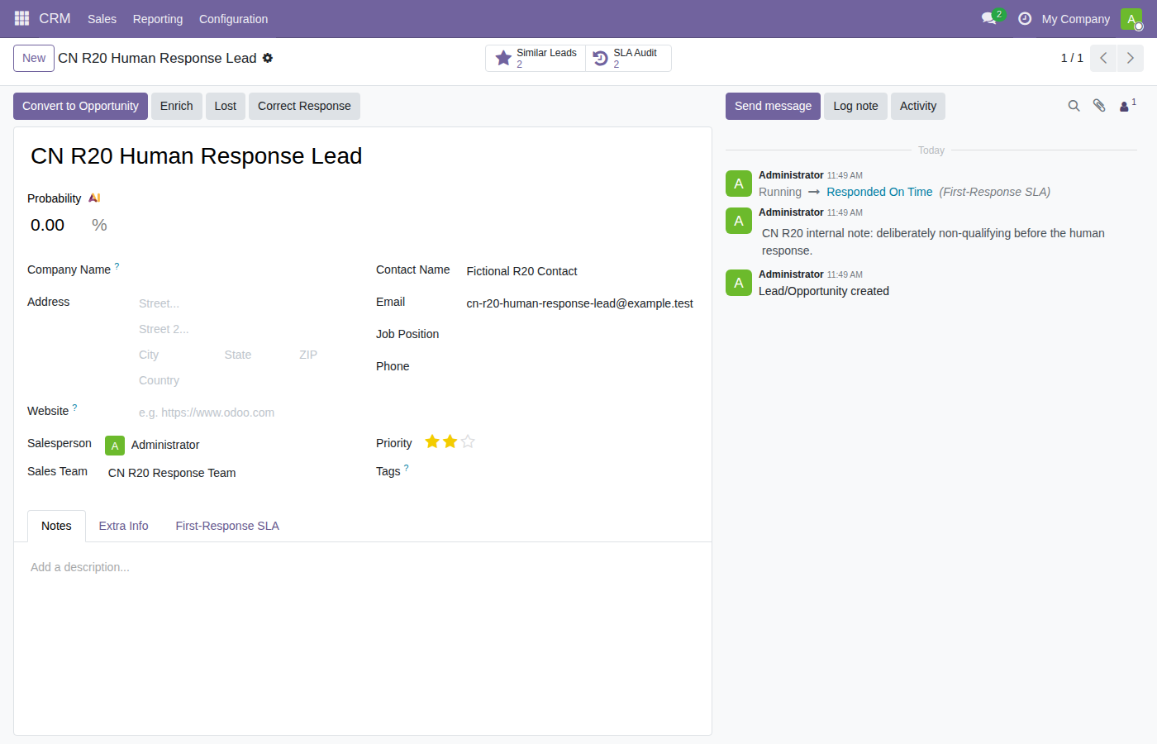
Task: Open the Reporting menu
Action: coord(158,18)
